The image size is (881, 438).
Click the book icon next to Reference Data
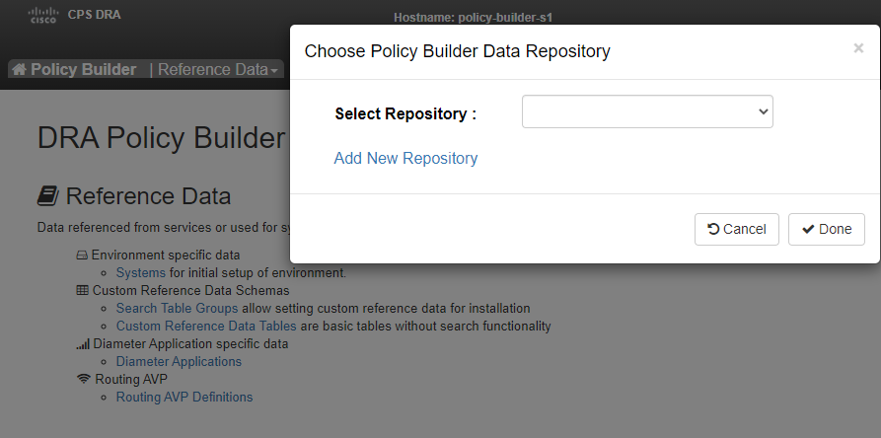48,196
